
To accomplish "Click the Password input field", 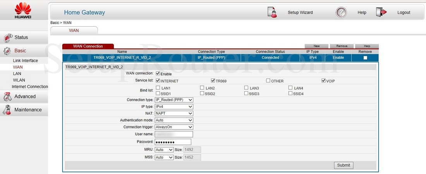I will [x=173, y=142].
